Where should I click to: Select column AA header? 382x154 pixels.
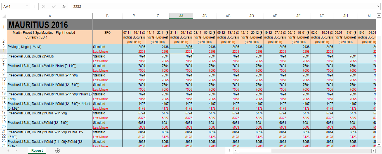[x=181, y=16]
